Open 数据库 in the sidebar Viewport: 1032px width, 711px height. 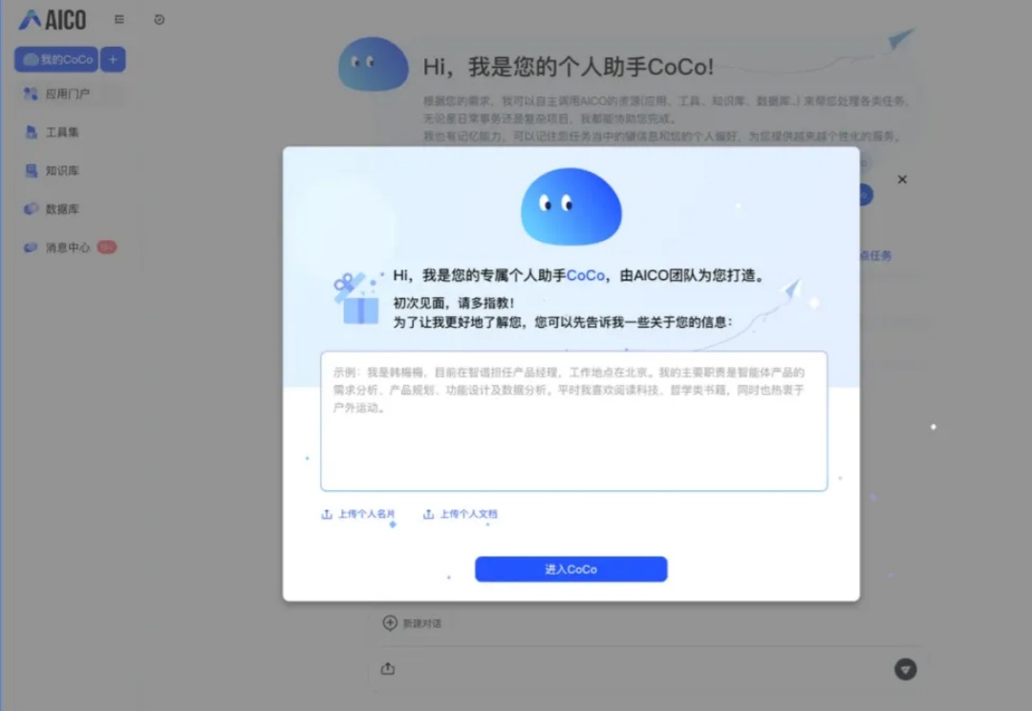62,208
